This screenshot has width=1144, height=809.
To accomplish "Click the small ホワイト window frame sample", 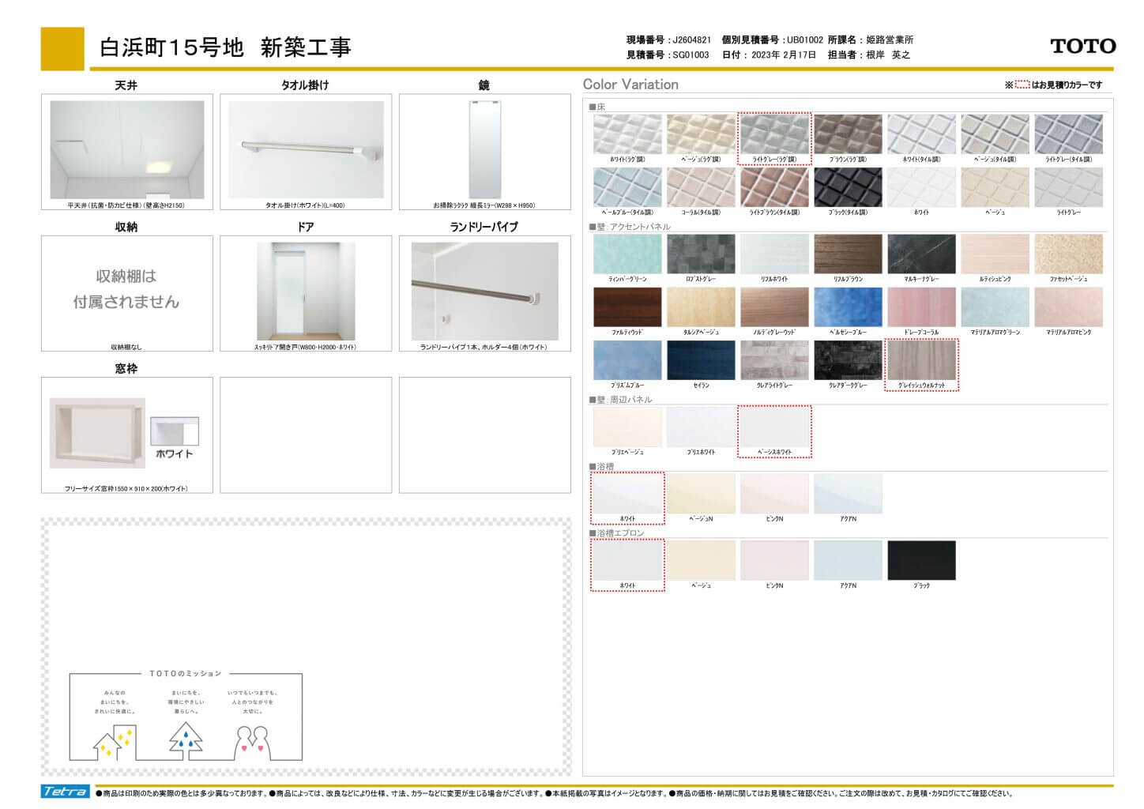I will click(175, 431).
